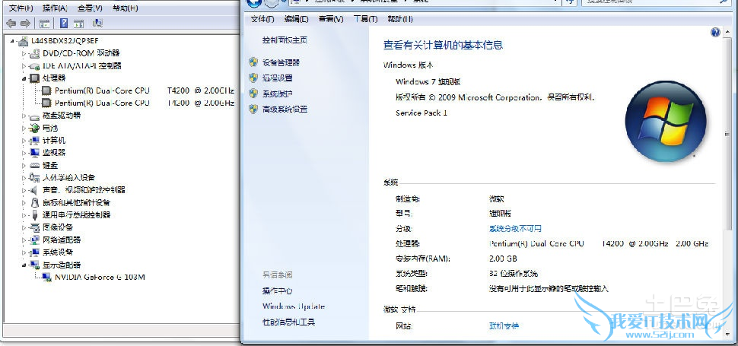Open 系统保护 link
Image resolution: width=738 pixels, height=346 pixels.
pyautogui.click(x=277, y=94)
